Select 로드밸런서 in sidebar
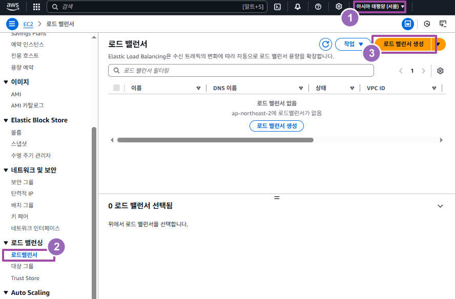Viewport: 455px width, 299px height. coord(24,255)
